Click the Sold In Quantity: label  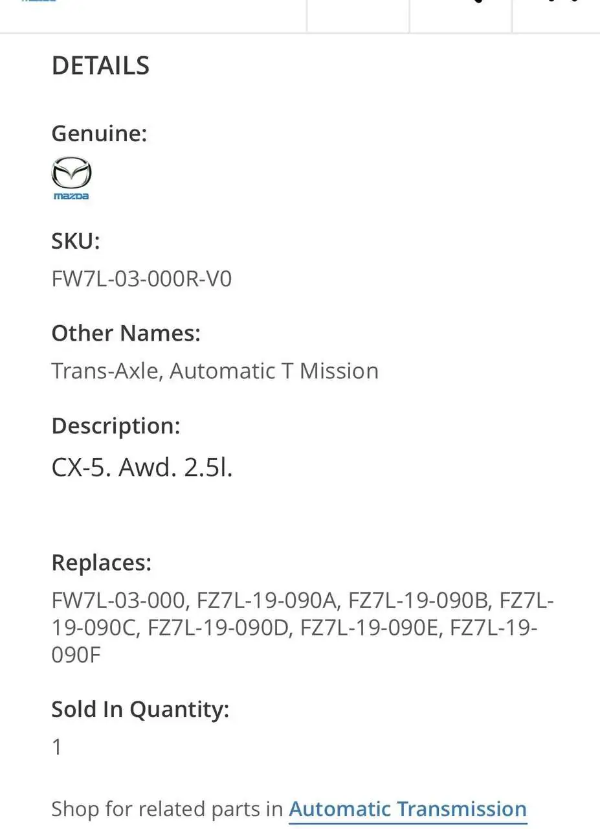(x=140, y=710)
